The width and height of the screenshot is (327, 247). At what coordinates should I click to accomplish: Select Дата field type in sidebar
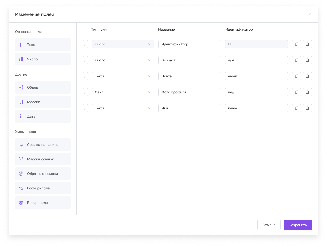[x=43, y=116]
